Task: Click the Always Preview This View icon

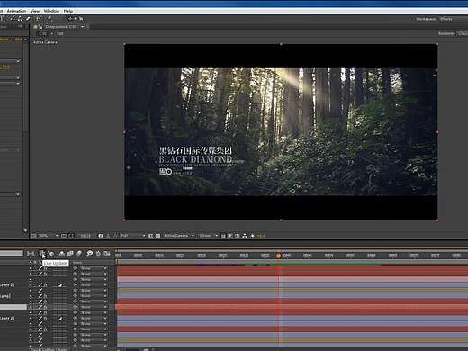Action: pyautogui.click(x=34, y=236)
